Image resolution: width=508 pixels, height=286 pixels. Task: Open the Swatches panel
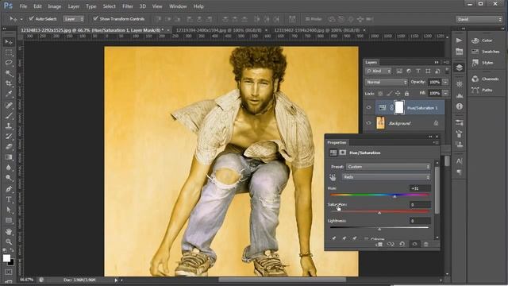coord(486,52)
